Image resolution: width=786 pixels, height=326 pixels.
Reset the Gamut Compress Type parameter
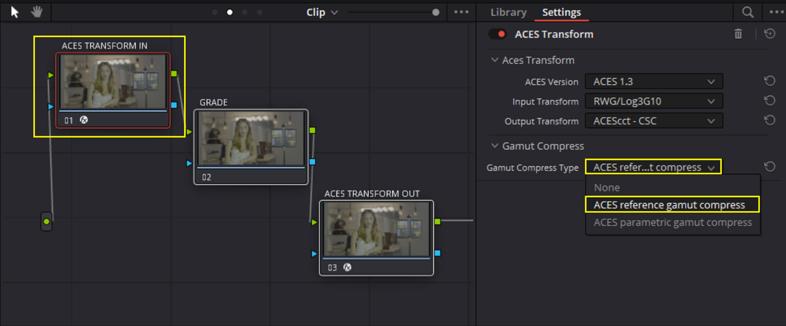point(769,166)
